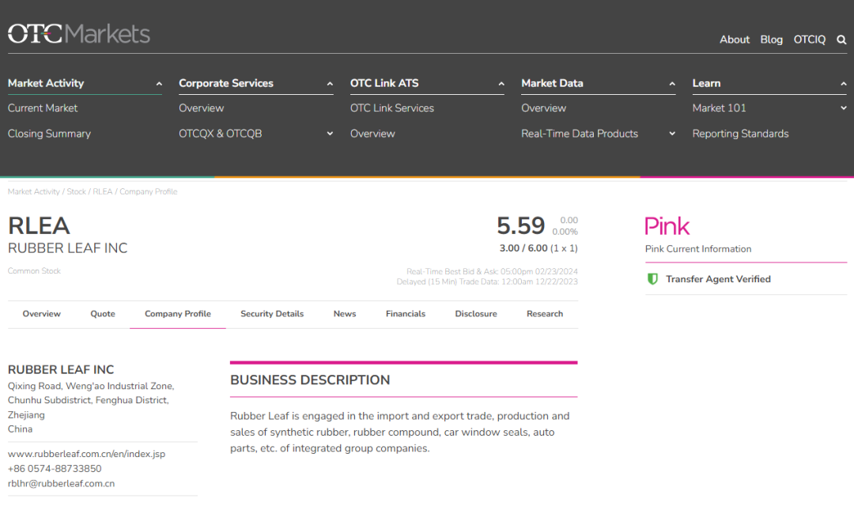Go to OTCIQ
Image resolution: width=854 pixels, height=529 pixels.
[x=810, y=40]
